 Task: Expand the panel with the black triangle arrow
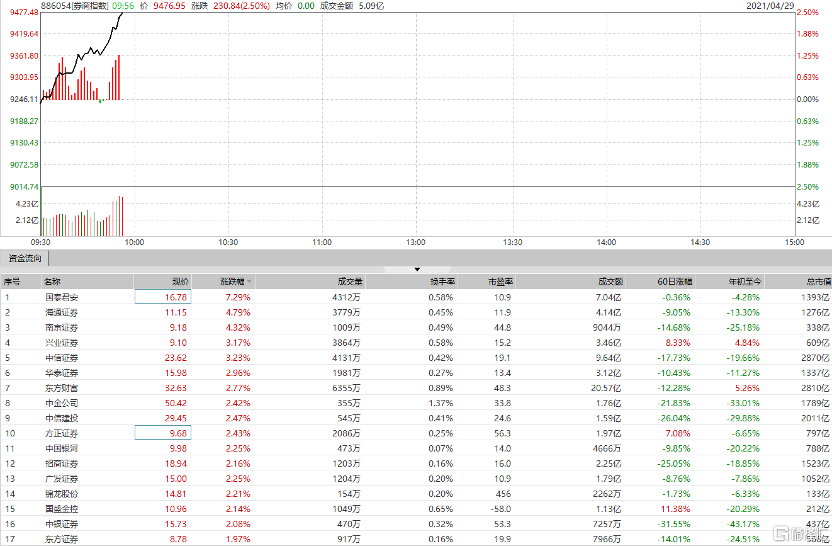[417, 270]
